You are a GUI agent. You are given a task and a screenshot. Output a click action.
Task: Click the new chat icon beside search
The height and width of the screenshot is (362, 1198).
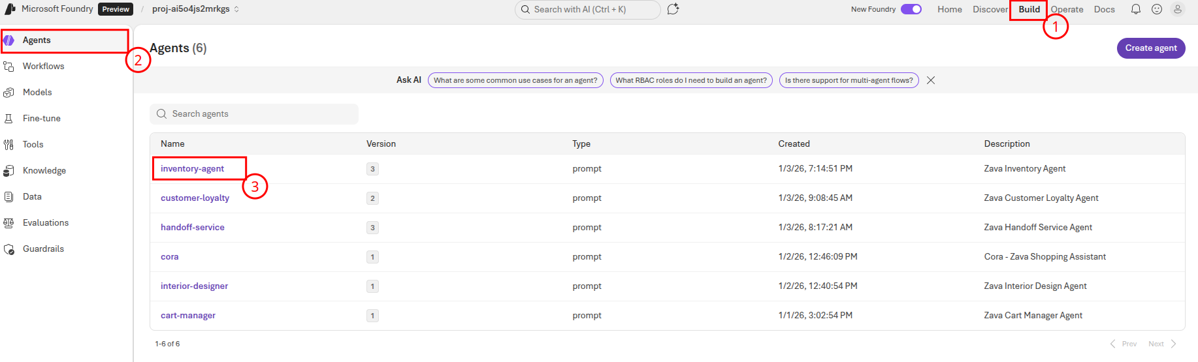(x=673, y=9)
